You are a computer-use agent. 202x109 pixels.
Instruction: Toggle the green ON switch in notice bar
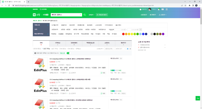point(69,53)
